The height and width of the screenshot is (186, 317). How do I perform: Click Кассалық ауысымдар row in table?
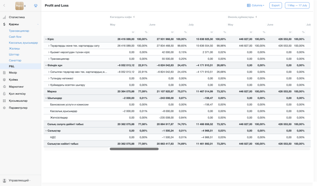(x=63, y=111)
